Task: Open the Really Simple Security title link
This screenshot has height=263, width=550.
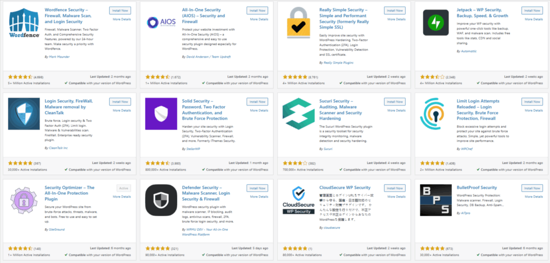Action: 343,19
